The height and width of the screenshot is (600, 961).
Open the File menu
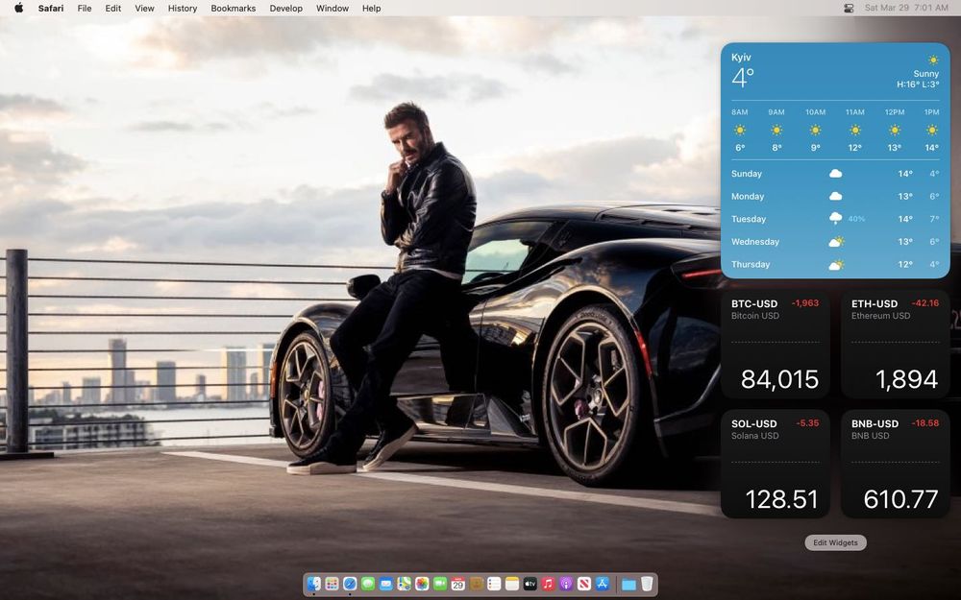[x=85, y=8]
